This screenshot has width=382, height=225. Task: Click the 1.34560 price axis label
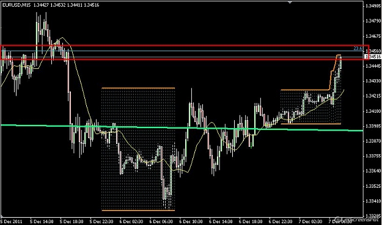tap(373, 51)
